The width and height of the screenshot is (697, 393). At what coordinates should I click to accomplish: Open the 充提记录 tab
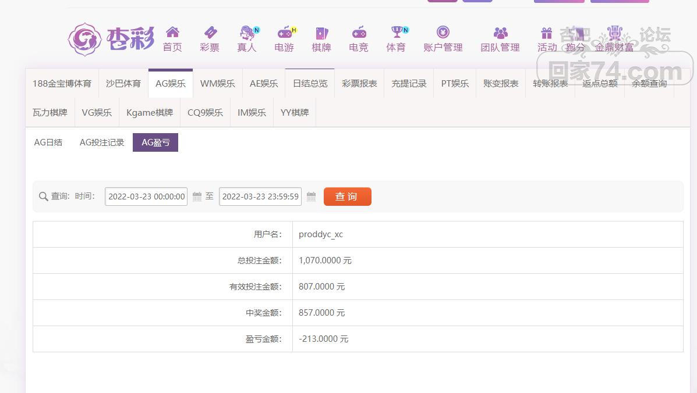[x=409, y=84]
